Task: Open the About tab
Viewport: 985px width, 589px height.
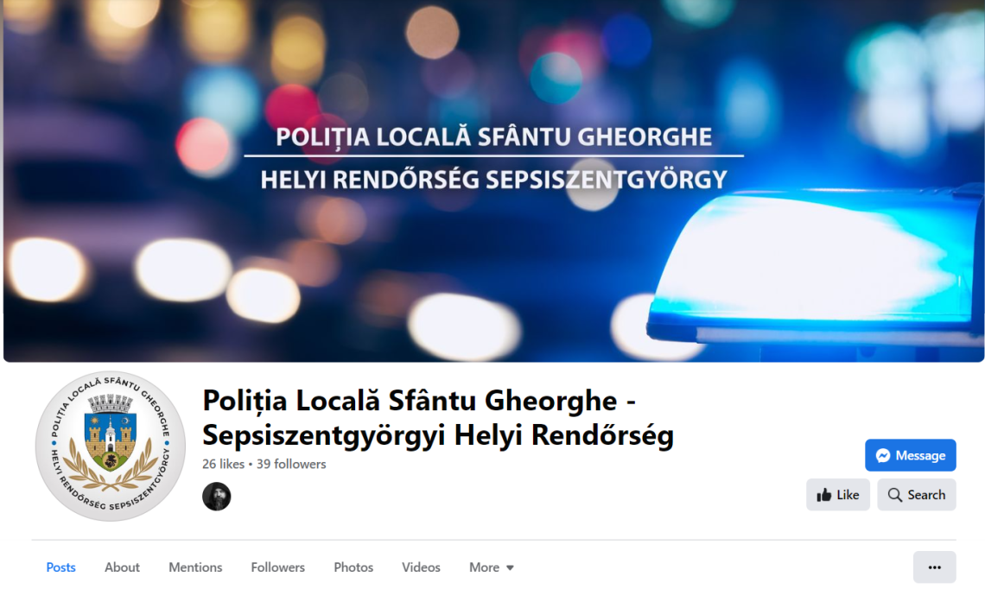Action: click(122, 567)
